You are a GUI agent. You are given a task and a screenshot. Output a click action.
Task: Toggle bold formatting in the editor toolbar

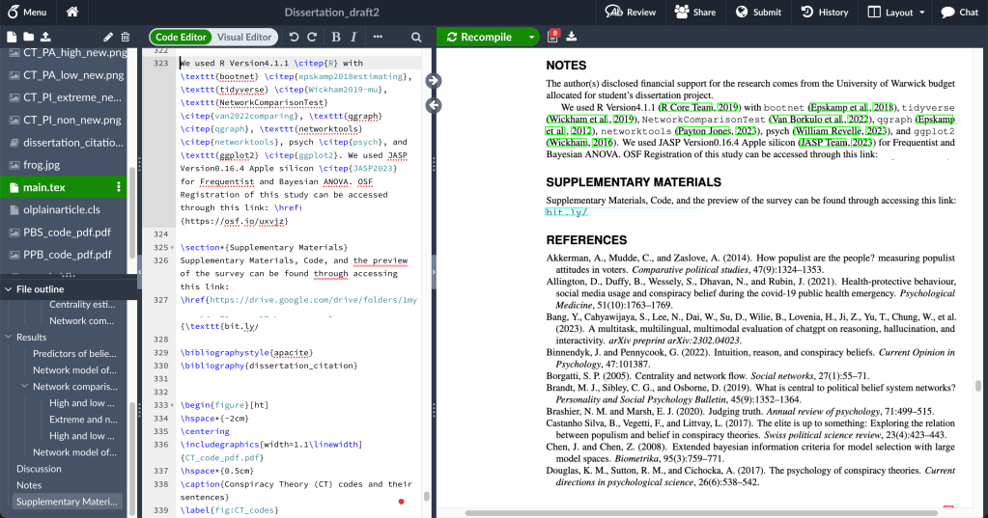click(x=335, y=37)
